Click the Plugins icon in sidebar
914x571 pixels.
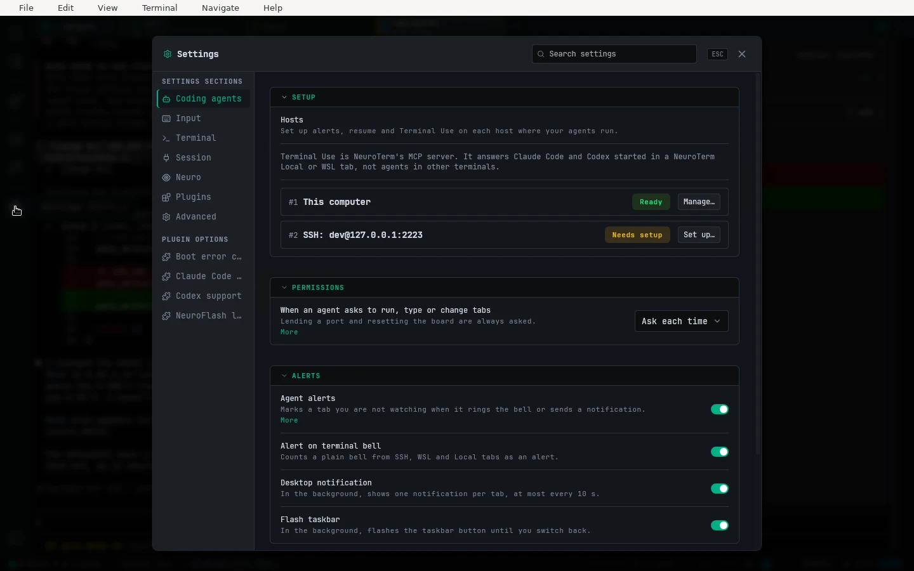pos(166,197)
